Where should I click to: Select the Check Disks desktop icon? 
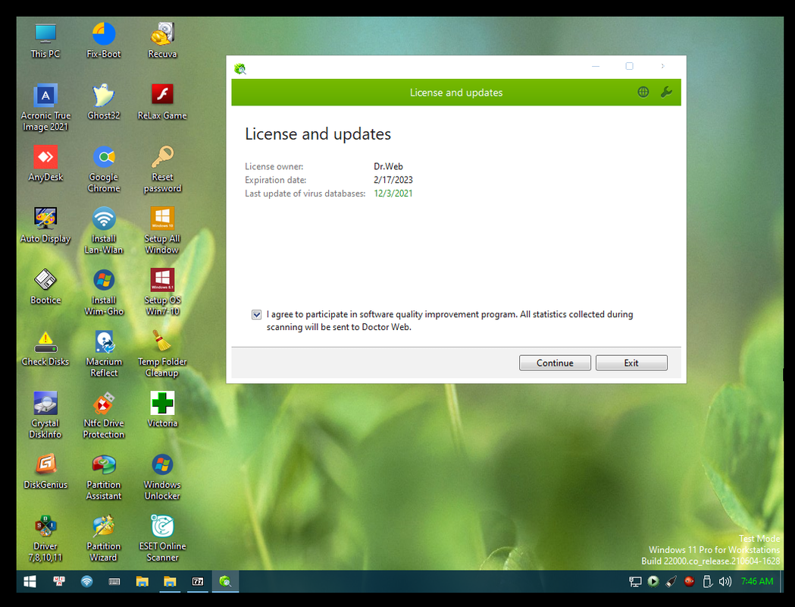[x=45, y=348]
